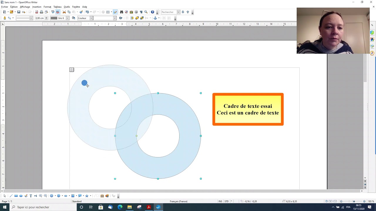Open the Navigator compass icon

126,12
